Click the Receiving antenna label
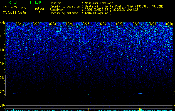Viewport: 175px width, 111px height. 64,13
